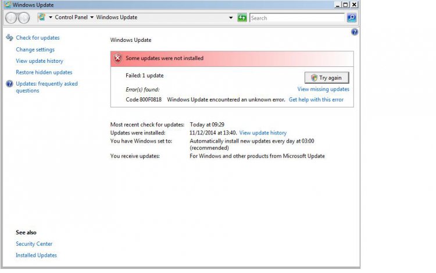Open the Security Center link
The image size is (436, 273).
[34, 244]
